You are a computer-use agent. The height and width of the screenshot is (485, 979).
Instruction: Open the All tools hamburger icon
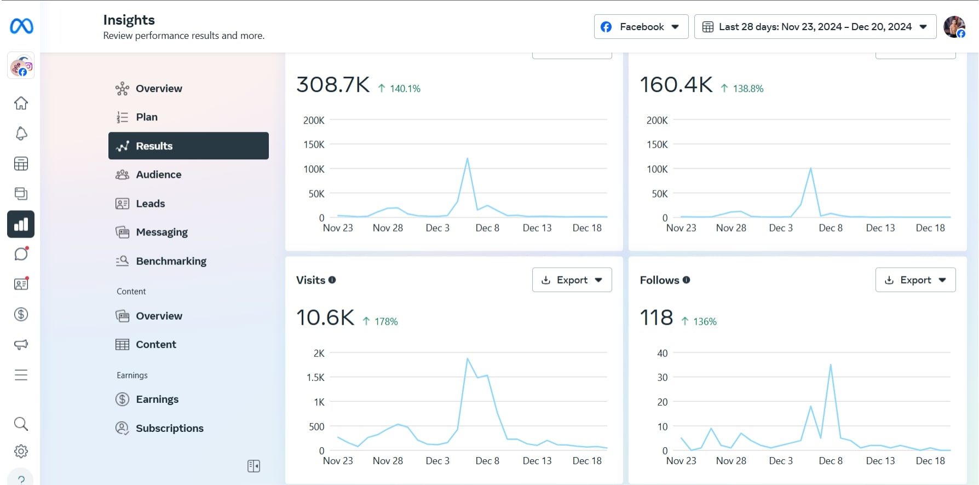pyautogui.click(x=21, y=375)
